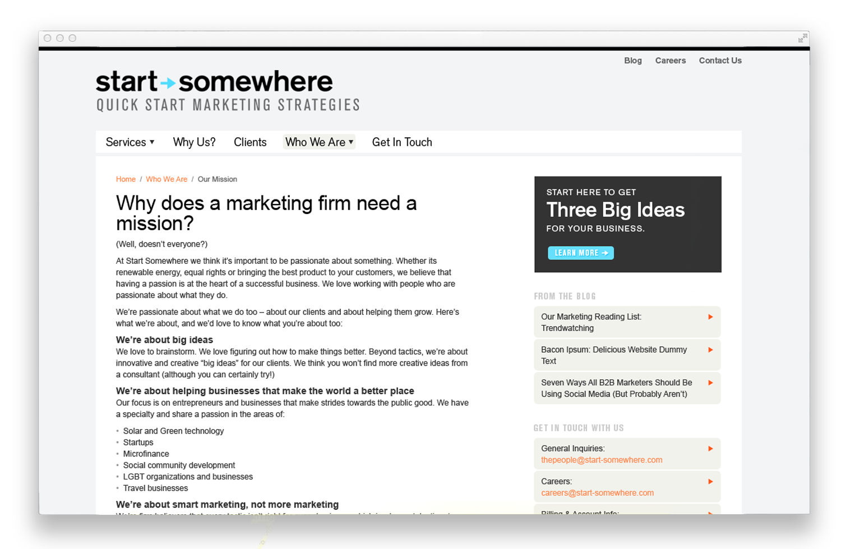Image resolution: width=841 pixels, height=549 pixels.
Task: Open the Contact Us top link
Action: click(720, 61)
